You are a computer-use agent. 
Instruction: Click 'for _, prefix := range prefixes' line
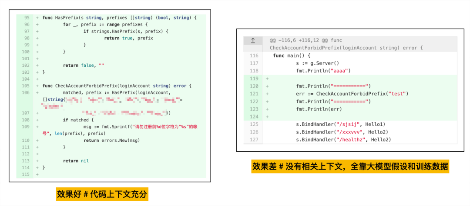(x=105, y=24)
